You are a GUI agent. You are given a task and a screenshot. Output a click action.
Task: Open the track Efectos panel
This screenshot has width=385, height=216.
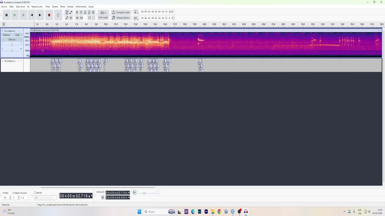coord(12,40)
